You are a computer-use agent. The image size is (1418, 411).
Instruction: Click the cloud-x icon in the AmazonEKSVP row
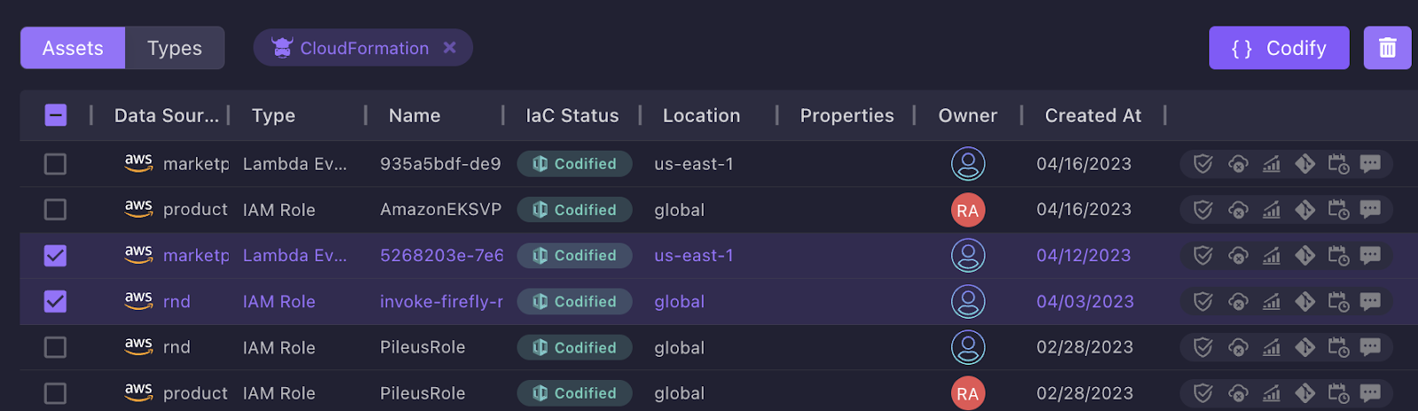click(1237, 210)
